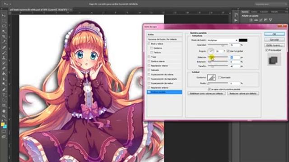Screen dimensions: 289x162
Task: Select the Clone Stamp tool
Action: click(x=4, y=58)
